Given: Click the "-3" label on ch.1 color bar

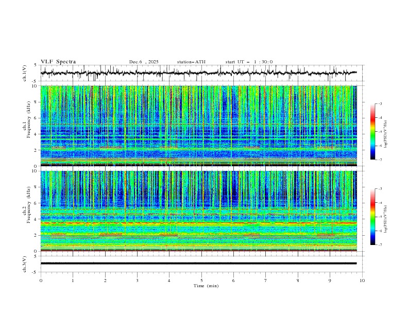Looking at the screenshot, I should (380, 103).
